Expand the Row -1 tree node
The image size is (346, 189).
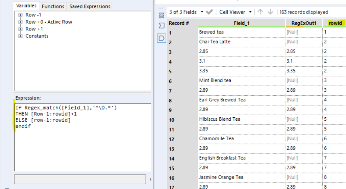pyautogui.click(x=21, y=15)
